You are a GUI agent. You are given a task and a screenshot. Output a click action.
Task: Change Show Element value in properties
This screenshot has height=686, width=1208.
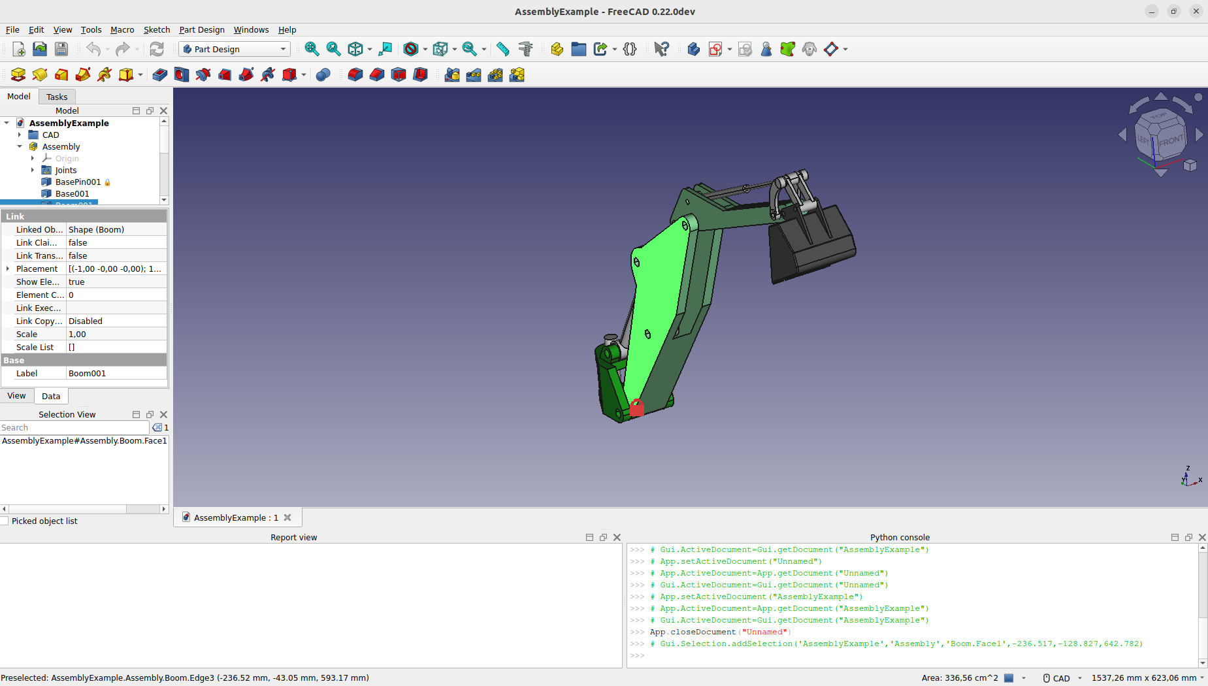tap(116, 282)
